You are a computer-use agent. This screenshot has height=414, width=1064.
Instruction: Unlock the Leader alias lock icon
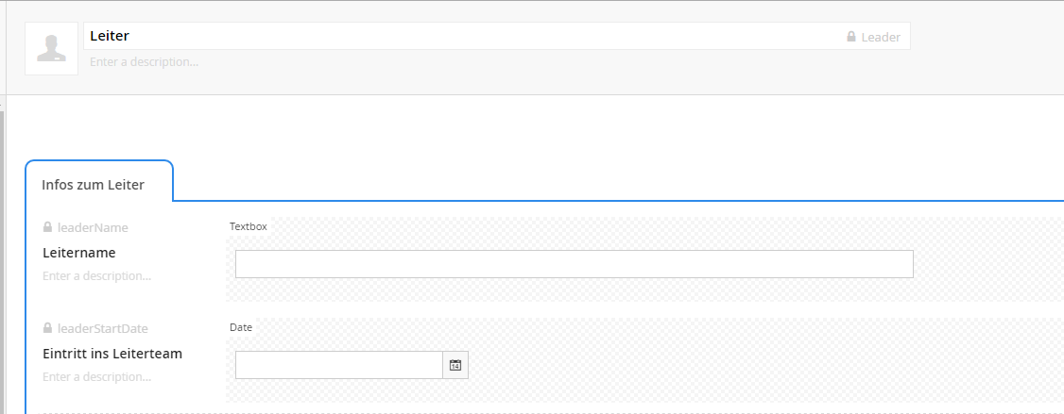coord(851,37)
